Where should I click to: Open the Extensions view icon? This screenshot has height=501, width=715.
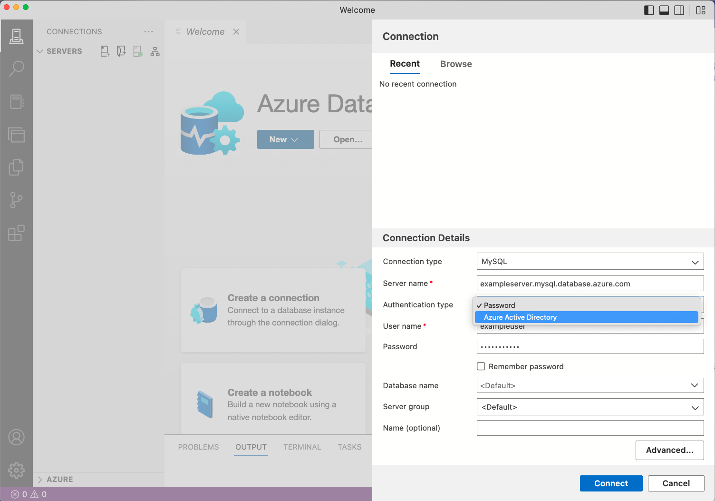(x=17, y=233)
